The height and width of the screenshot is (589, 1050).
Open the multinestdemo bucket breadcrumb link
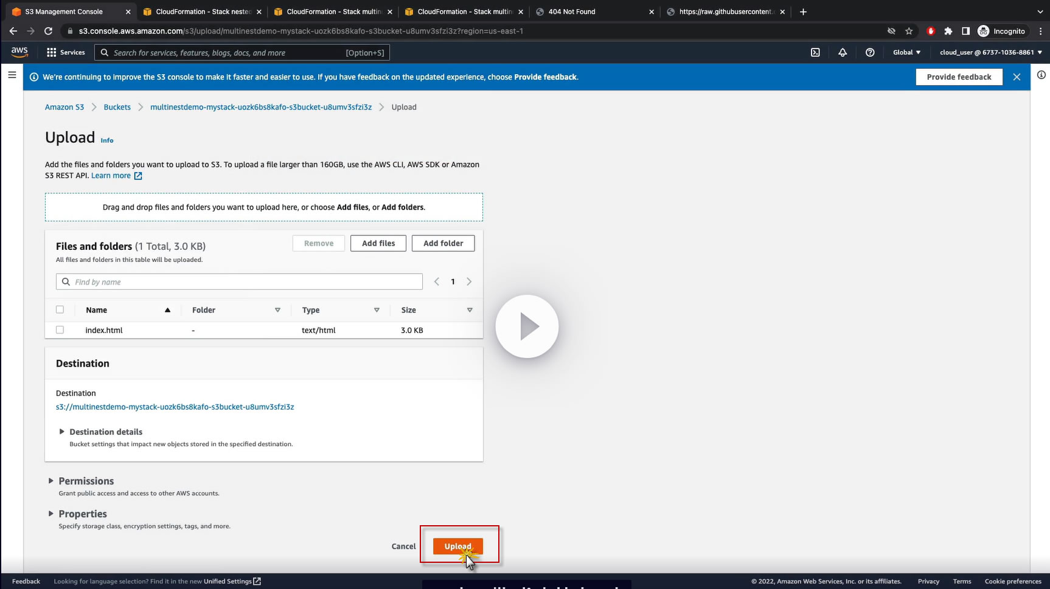261,107
